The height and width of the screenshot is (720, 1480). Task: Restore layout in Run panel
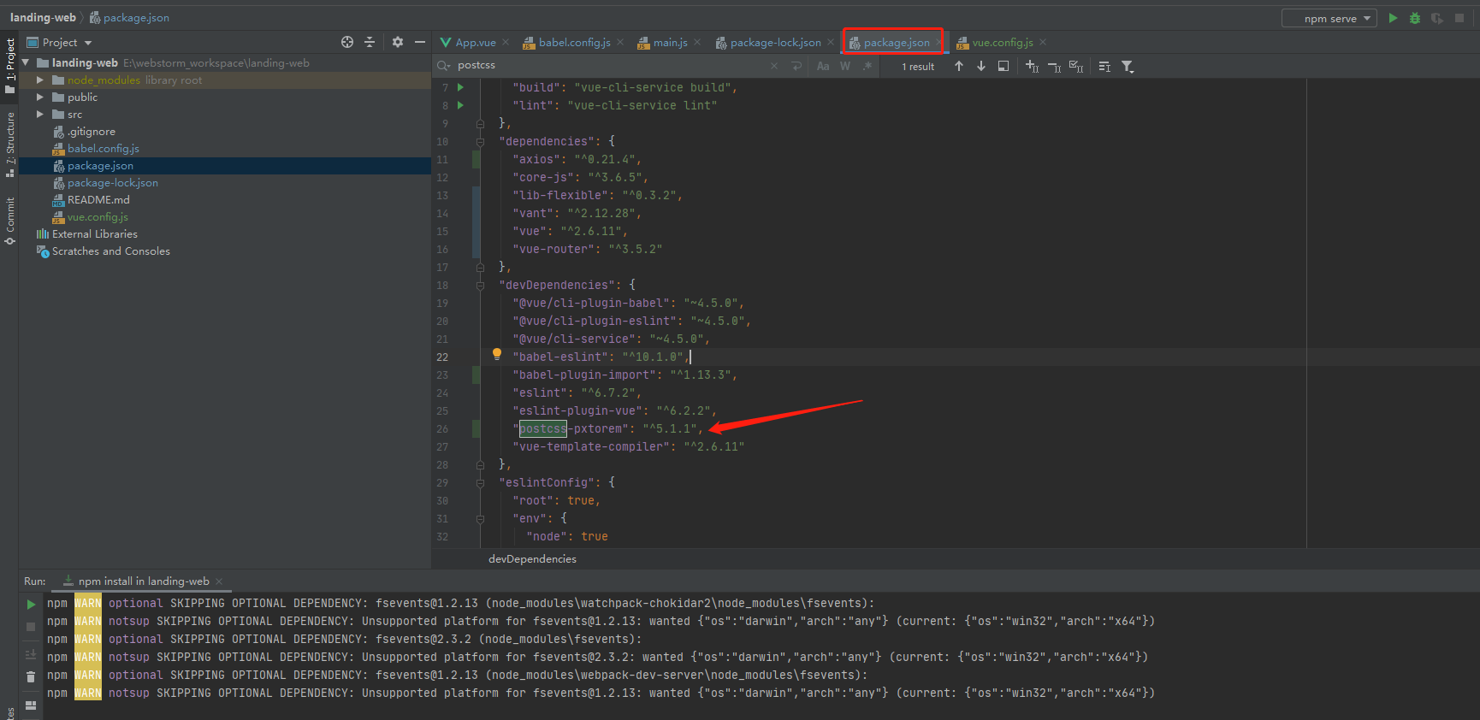31,705
